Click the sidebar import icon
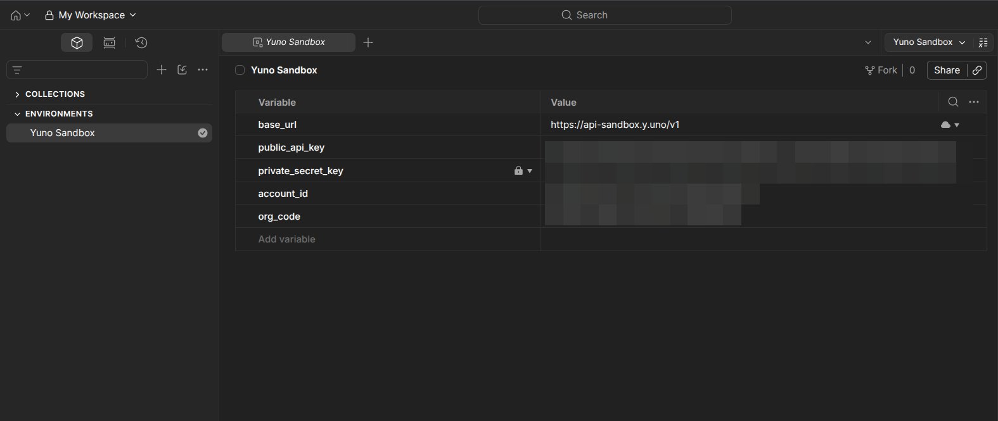 click(182, 70)
